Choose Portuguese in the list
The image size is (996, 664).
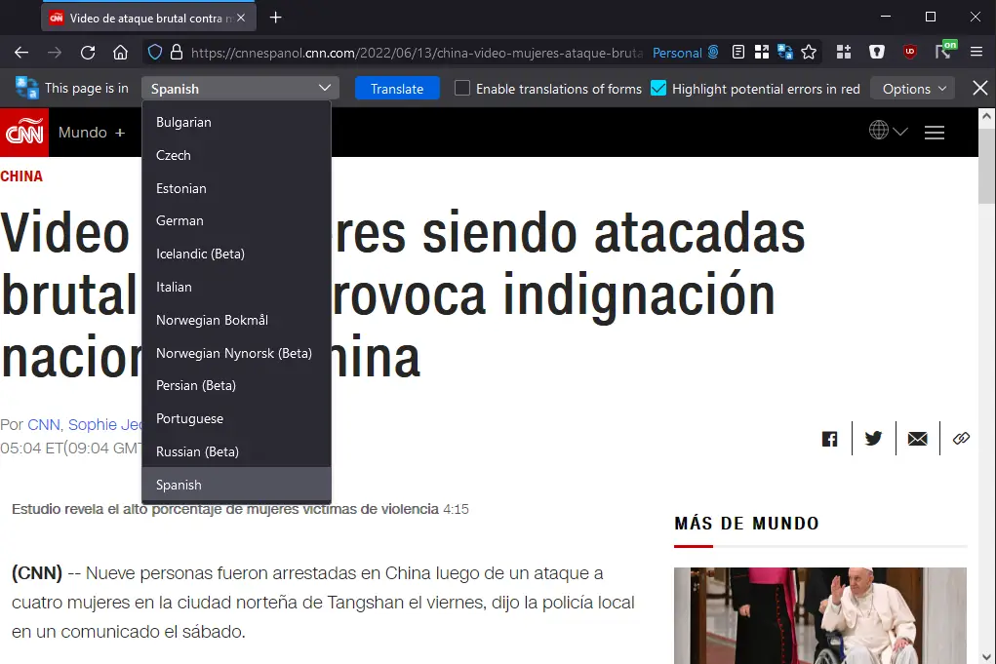pyautogui.click(x=236, y=418)
